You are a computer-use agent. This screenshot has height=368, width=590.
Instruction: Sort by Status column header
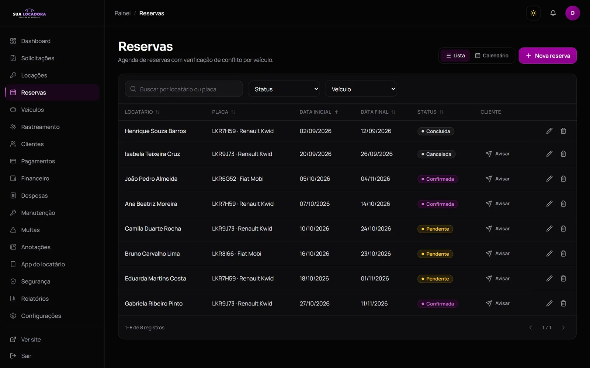(x=430, y=112)
